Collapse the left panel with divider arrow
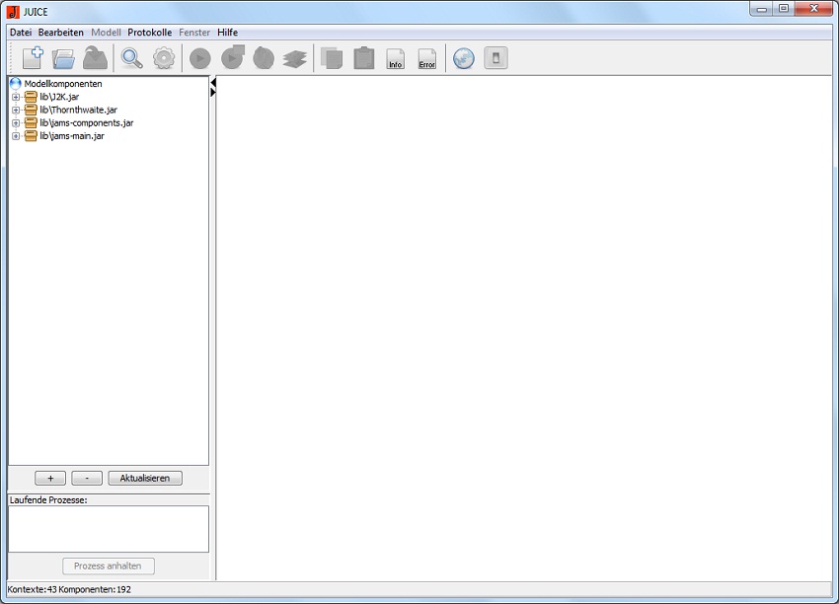The image size is (839, 604). tap(213, 83)
